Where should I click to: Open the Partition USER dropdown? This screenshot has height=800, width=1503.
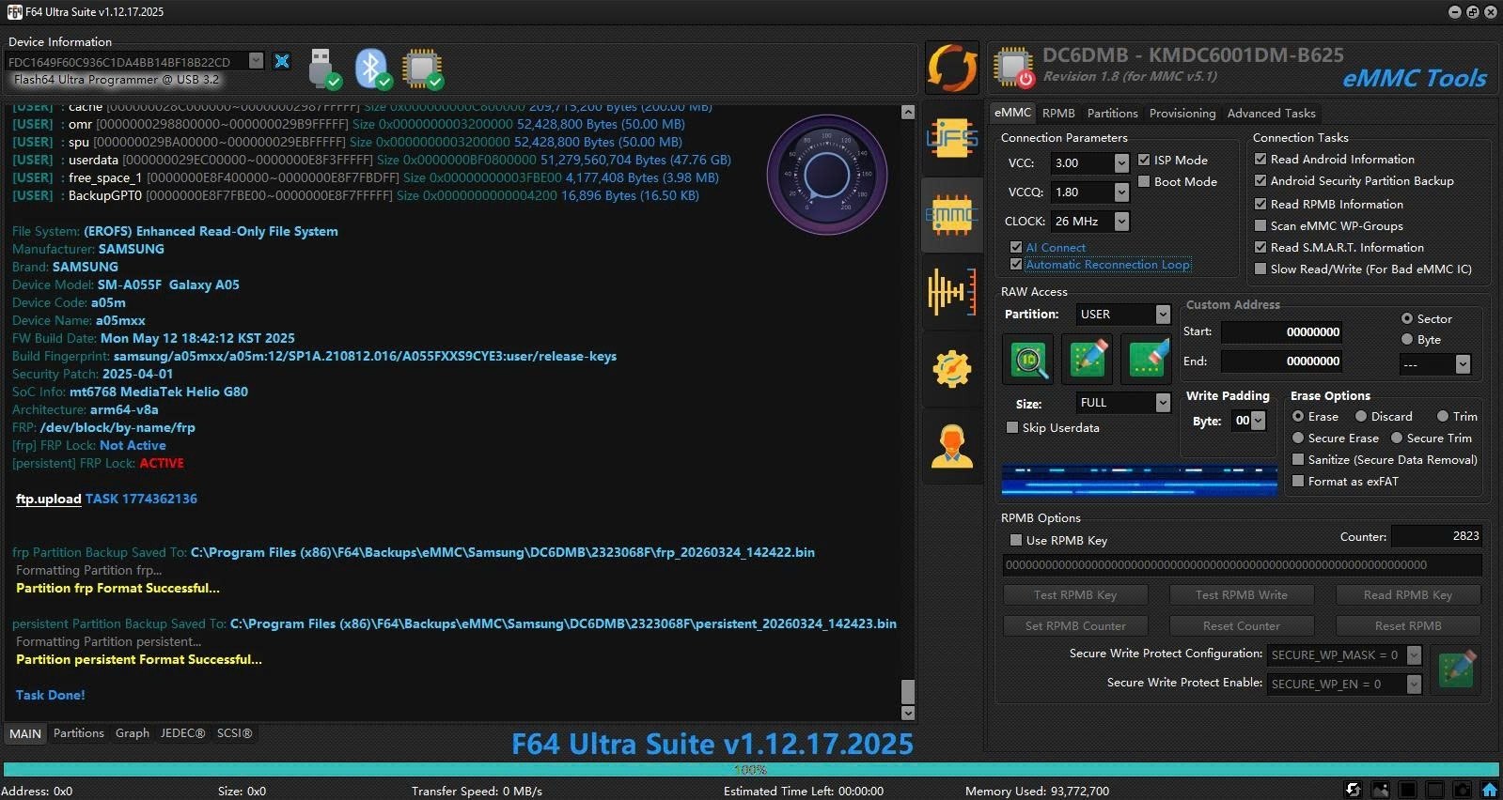point(1163,315)
